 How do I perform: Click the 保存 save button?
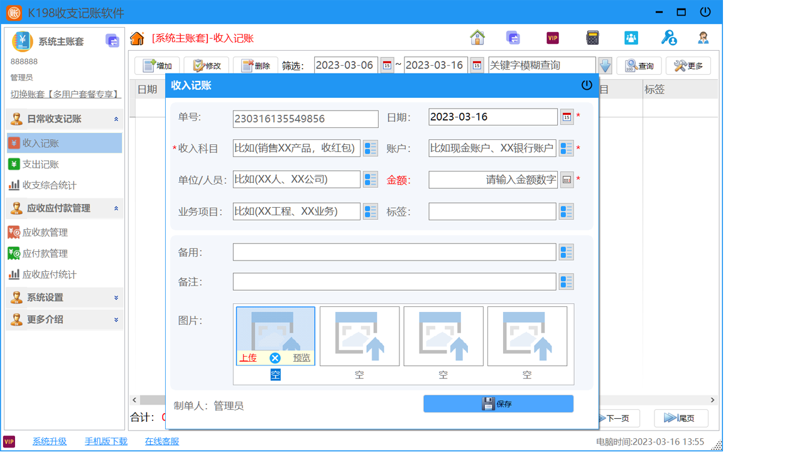pyautogui.click(x=498, y=404)
